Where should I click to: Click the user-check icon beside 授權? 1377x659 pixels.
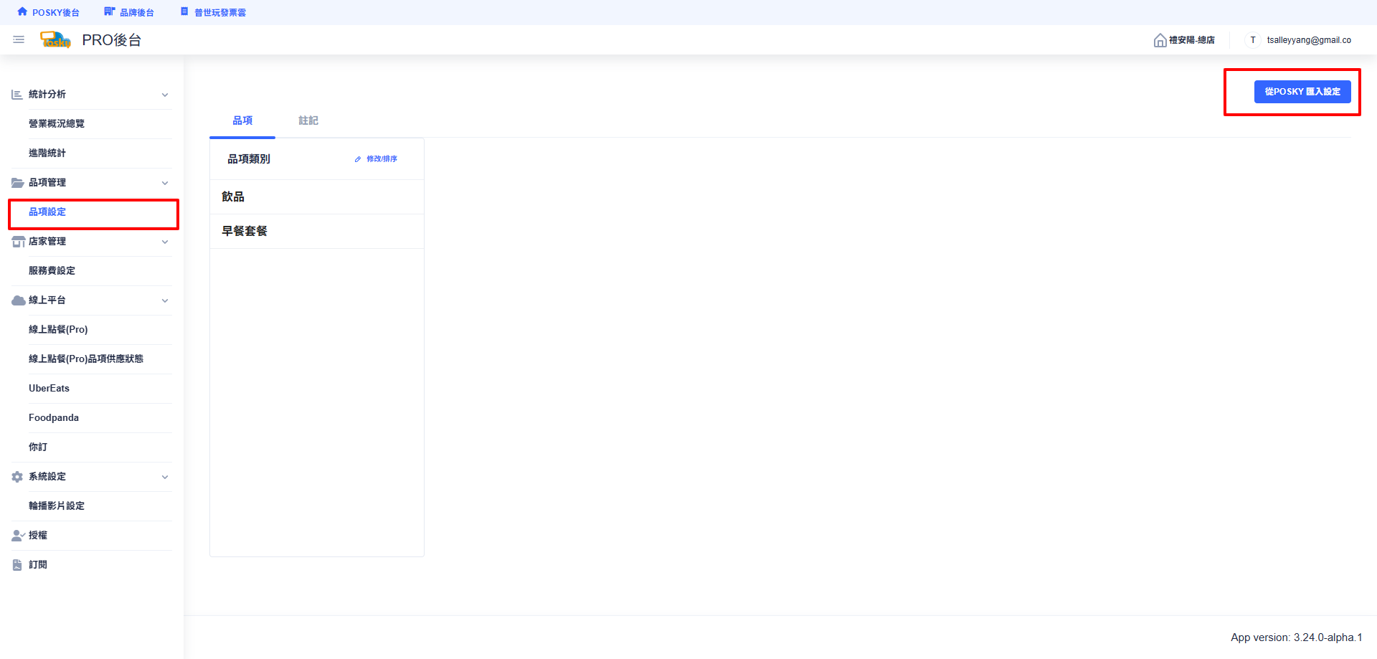[18, 536]
